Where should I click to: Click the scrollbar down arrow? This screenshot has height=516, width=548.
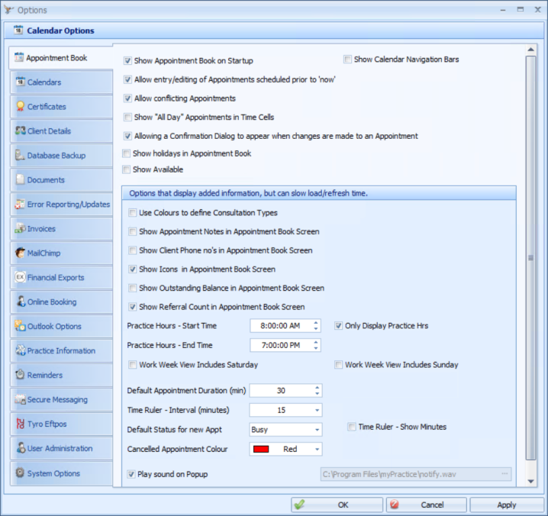[530, 482]
